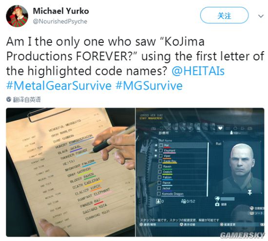Viewport: 268px width, 241px height.
Task: Click the medical kit icon beside 健康
Action: point(217,204)
